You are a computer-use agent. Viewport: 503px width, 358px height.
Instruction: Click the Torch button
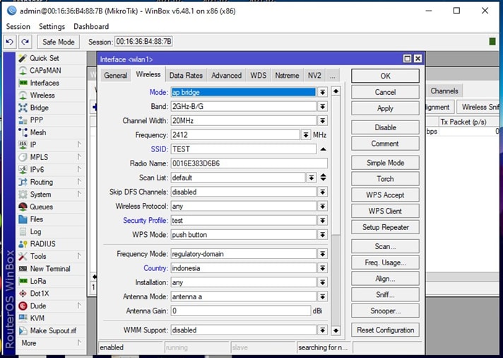(x=385, y=179)
